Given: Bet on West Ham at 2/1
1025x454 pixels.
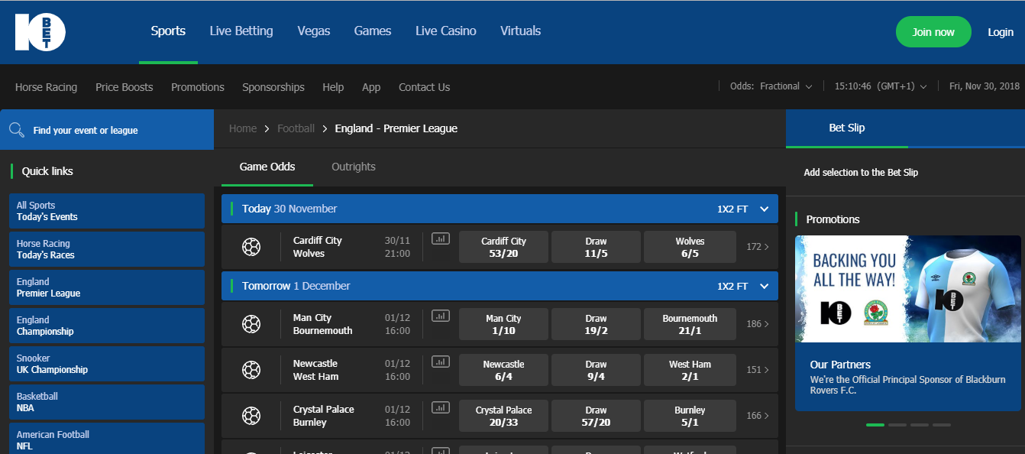Looking at the screenshot, I should [690, 370].
